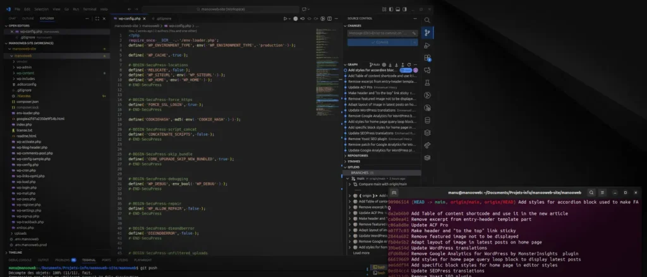Click Load more in the GitLens branch list
Screen dimensions: 647x277
361,252
